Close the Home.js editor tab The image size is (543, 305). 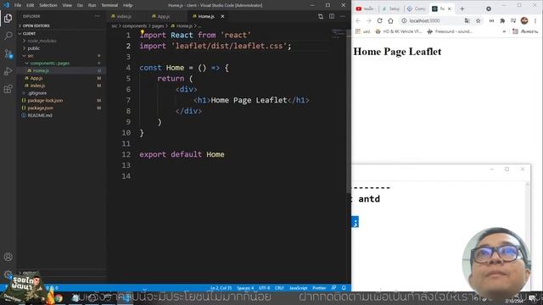[x=222, y=16]
